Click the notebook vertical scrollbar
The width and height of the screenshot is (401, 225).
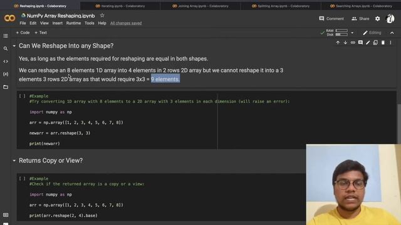pyautogui.click(x=399, y=124)
